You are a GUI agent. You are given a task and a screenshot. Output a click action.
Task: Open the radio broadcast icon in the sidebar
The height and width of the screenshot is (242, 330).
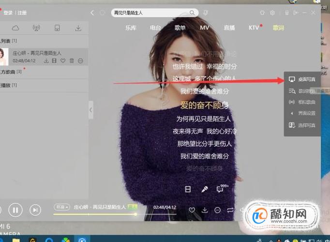(x=36, y=28)
